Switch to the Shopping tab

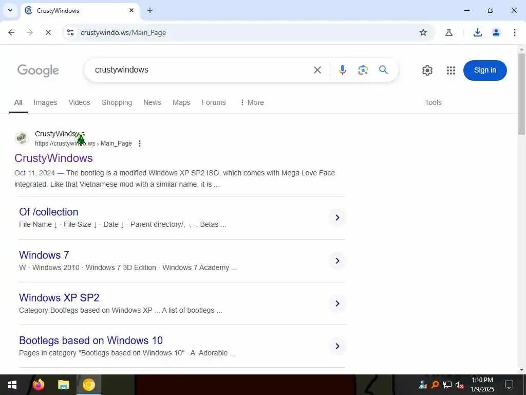117,102
